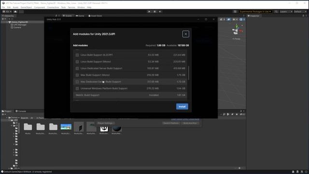Open the Default layout dropdown
The height and width of the screenshot is (174, 309).
tap(300, 12)
